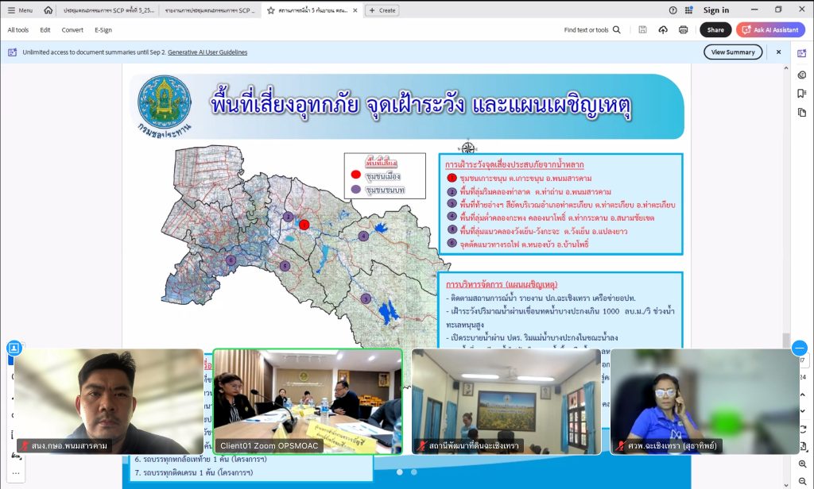Open Ask AI Assistant
814x489 pixels.
(x=770, y=30)
